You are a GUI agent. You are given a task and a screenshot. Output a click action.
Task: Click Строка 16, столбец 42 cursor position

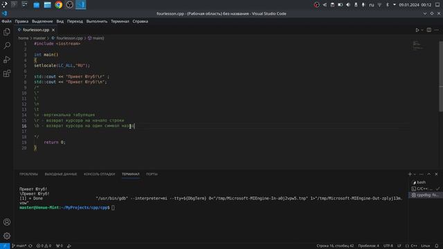(x=335, y=246)
